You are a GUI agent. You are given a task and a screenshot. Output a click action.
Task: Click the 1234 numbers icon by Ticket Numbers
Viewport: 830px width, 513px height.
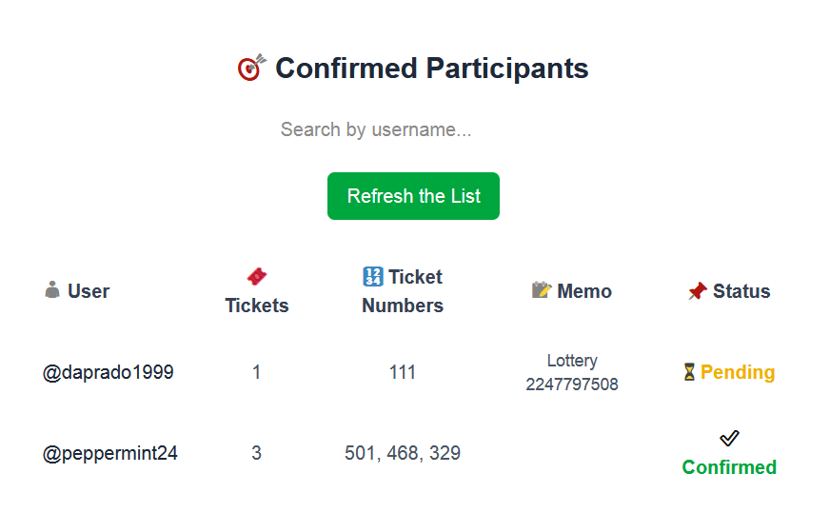click(x=373, y=276)
